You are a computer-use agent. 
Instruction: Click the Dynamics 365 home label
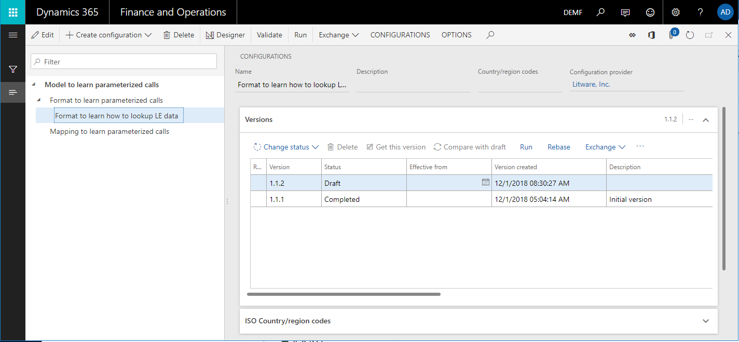click(67, 12)
